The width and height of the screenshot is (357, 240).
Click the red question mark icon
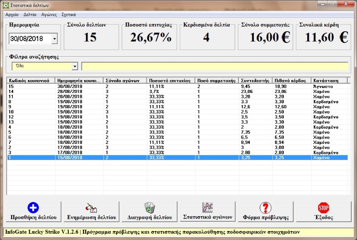265,208
